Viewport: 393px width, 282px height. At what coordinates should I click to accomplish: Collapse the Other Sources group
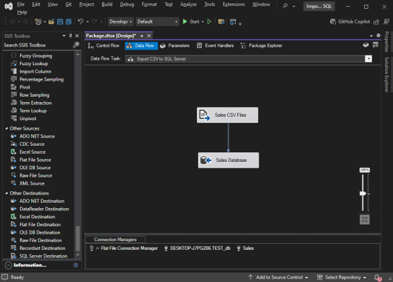coord(7,128)
